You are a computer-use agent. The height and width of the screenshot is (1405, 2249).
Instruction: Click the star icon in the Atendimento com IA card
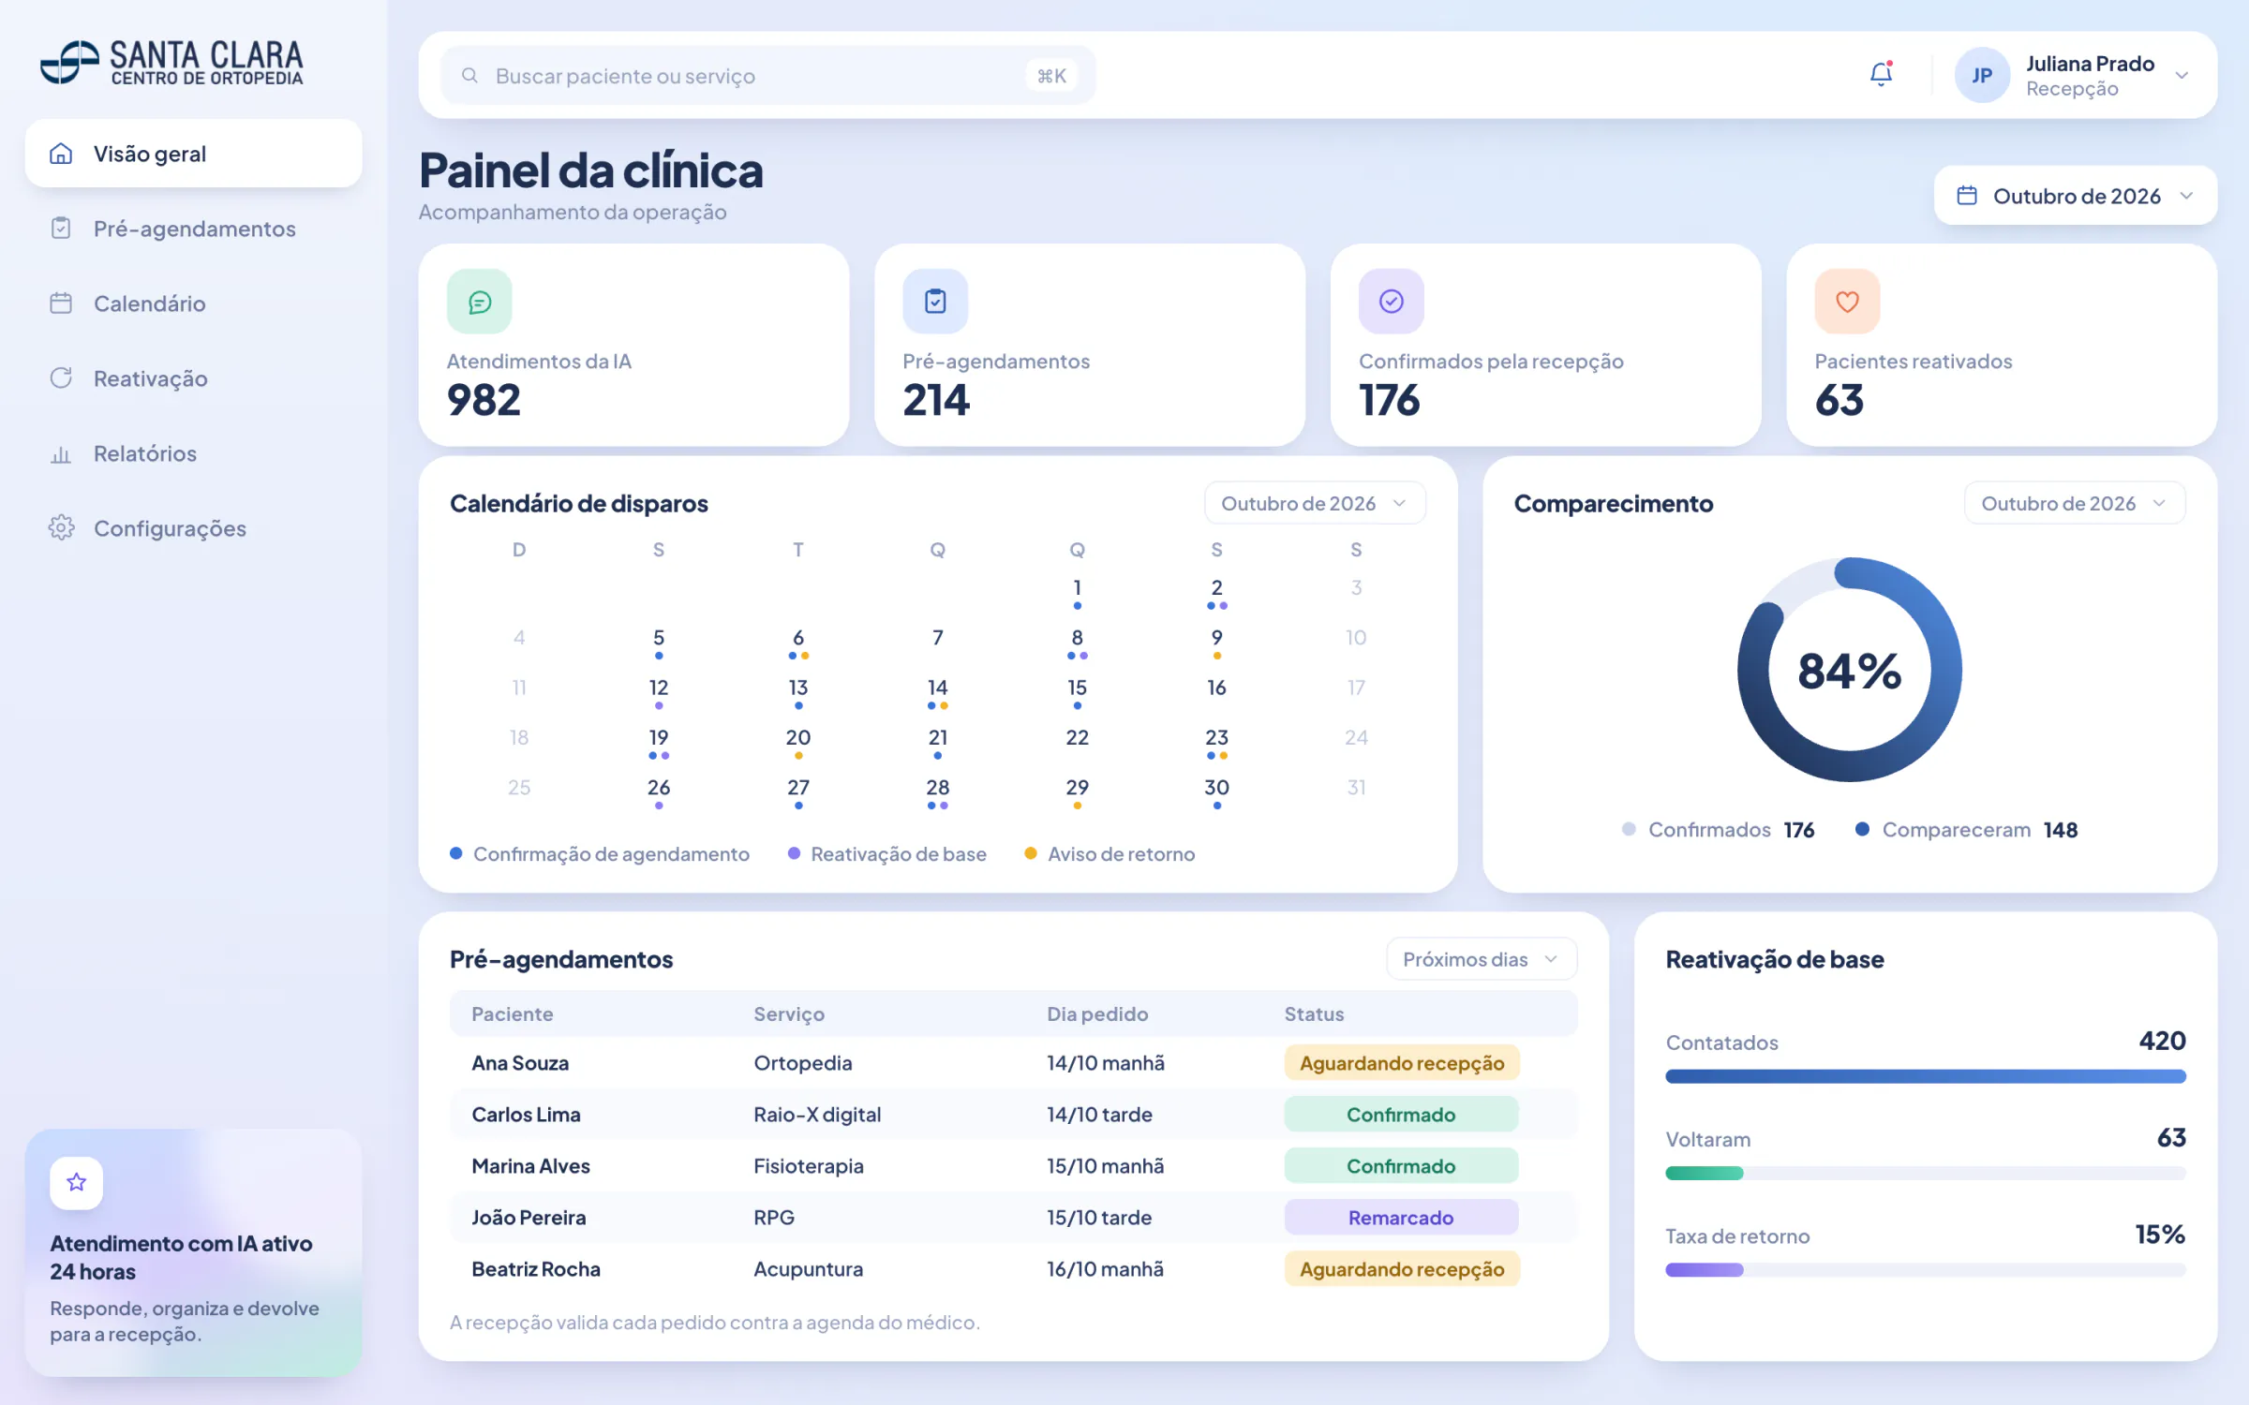[x=77, y=1182]
